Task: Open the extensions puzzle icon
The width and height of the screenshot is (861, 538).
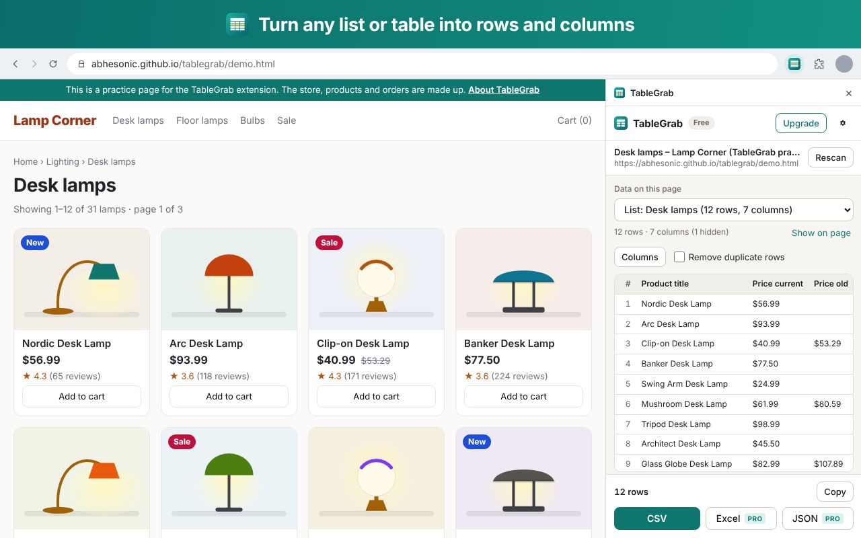Action: click(x=819, y=64)
